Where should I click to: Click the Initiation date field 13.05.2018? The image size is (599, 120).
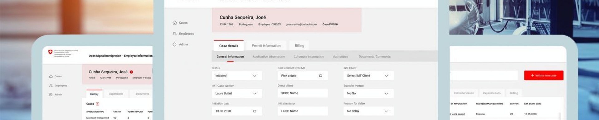(x=237, y=111)
